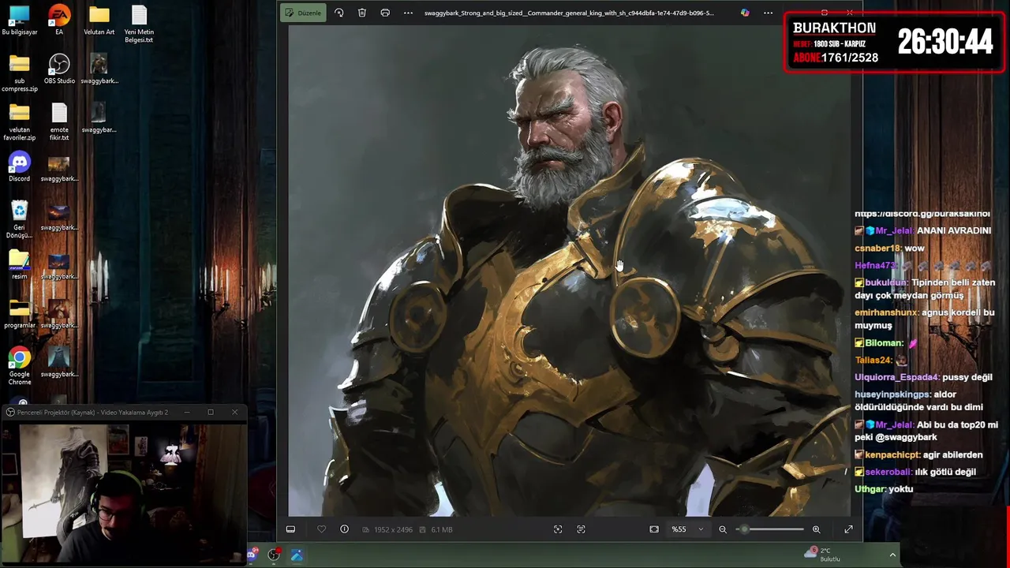Open the weather widget showing 2°C Bulutlu
This screenshot has width=1010, height=568.
click(x=823, y=555)
